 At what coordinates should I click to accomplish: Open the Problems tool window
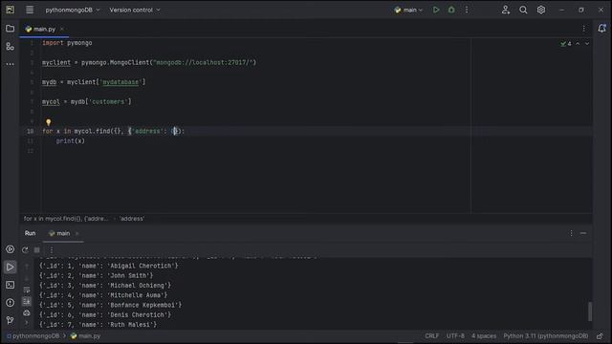click(x=11, y=303)
